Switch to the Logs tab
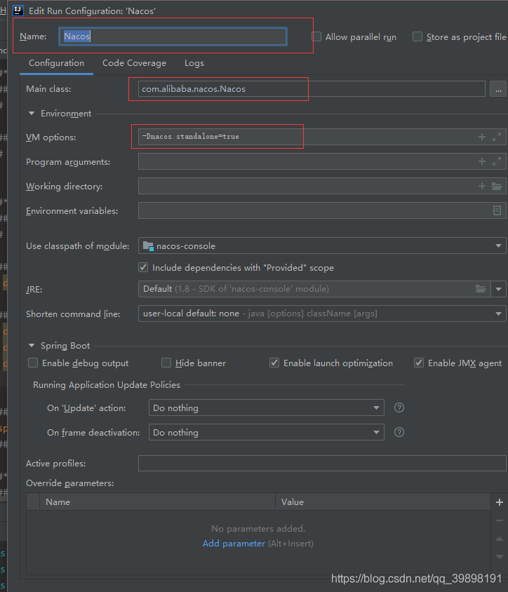 [x=194, y=63]
